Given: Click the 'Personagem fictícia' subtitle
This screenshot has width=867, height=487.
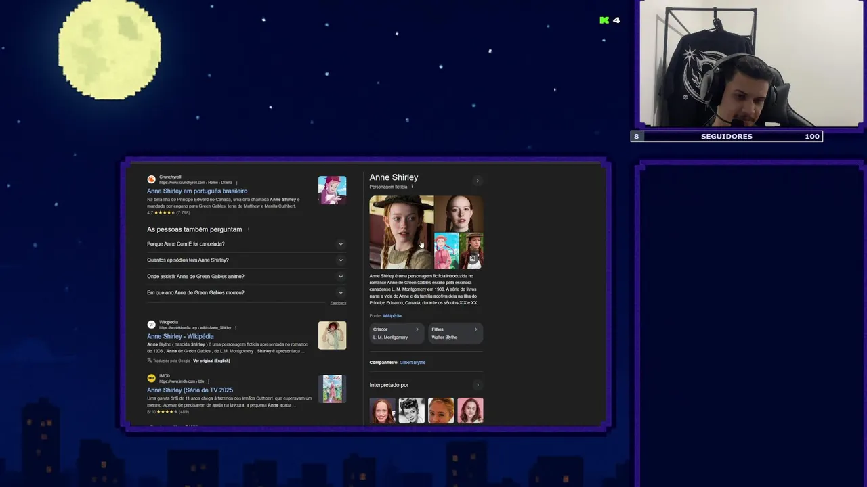Looking at the screenshot, I should click(388, 187).
